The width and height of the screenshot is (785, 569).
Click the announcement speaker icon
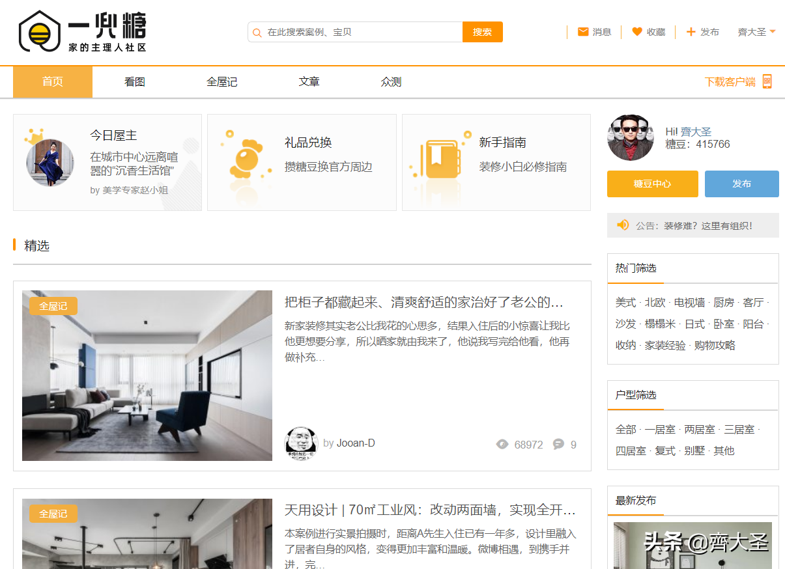[623, 225]
